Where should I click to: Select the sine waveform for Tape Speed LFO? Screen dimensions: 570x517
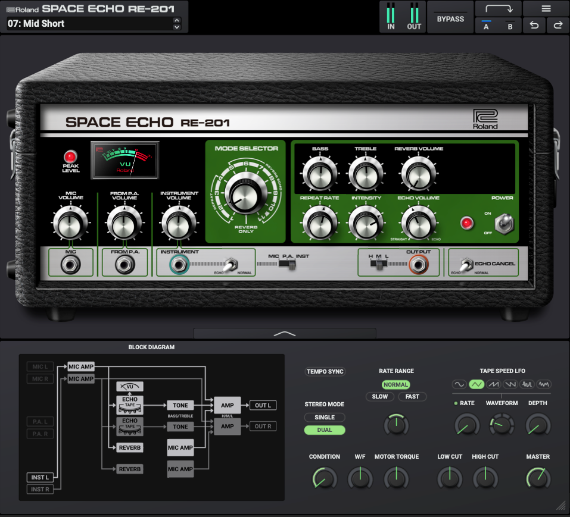point(459,384)
